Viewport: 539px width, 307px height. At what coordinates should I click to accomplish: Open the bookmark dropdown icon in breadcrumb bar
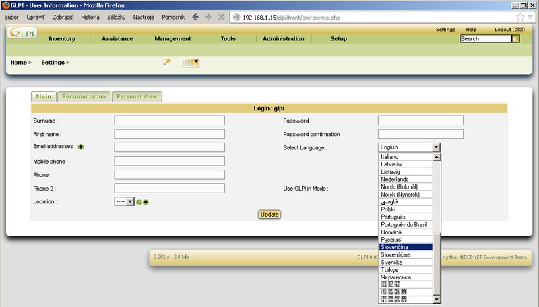(190, 63)
